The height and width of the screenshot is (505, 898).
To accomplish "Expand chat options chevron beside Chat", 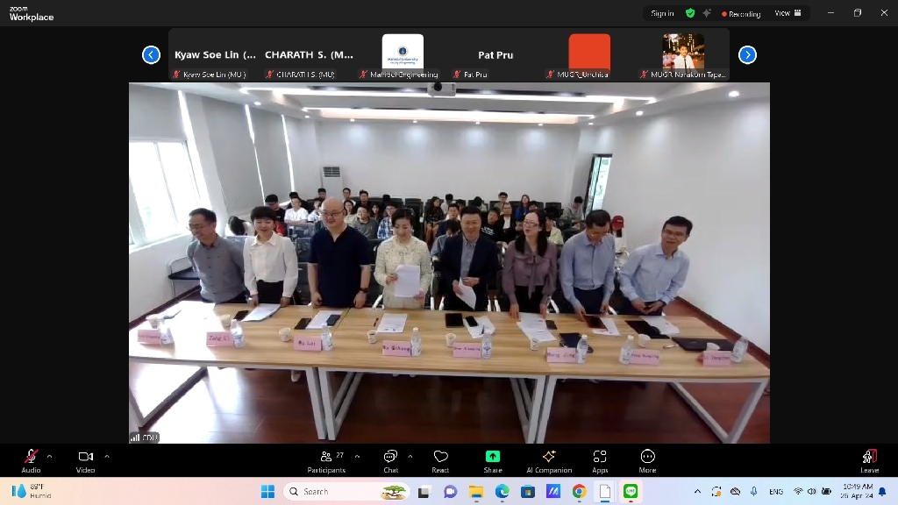I will pyautogui.click(x=410, y=456).
